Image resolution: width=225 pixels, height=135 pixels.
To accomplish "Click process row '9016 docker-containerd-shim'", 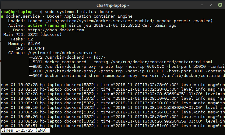I will (128, 76).
